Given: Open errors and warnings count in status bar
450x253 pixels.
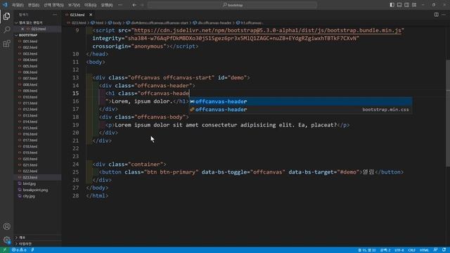Looking at the screenshot, I should click(x=19, y=250).
